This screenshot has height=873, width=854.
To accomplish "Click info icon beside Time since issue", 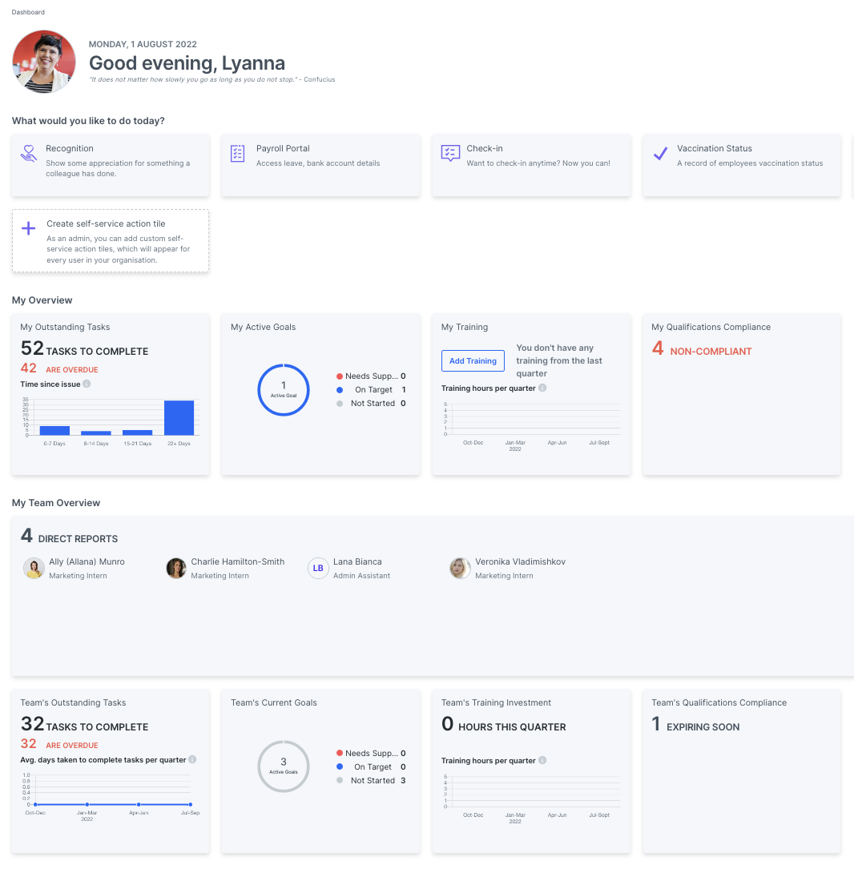I will (87, 384).
